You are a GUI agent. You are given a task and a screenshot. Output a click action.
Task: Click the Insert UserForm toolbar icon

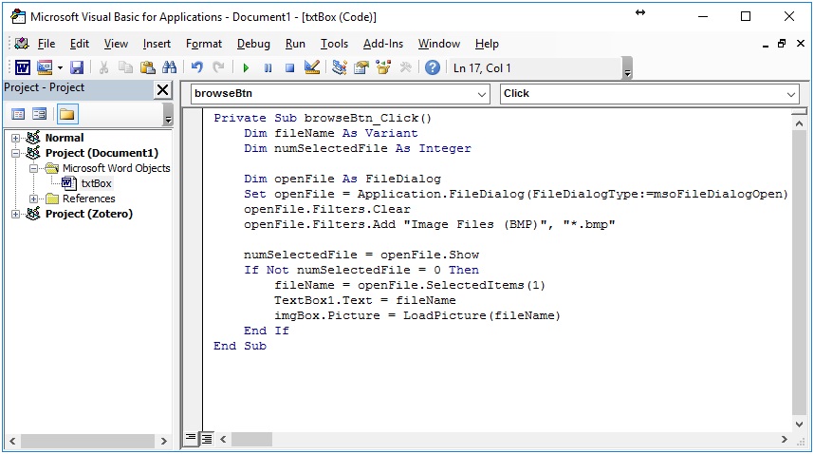pos(46,67)
